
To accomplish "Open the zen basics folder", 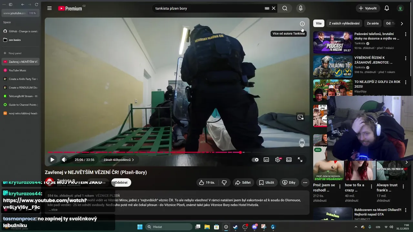I will coord(21,40).
